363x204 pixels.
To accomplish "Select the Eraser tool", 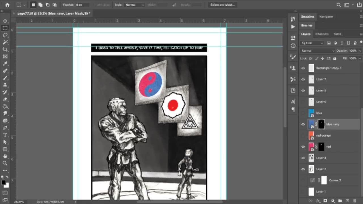I will tap(5, 99).
